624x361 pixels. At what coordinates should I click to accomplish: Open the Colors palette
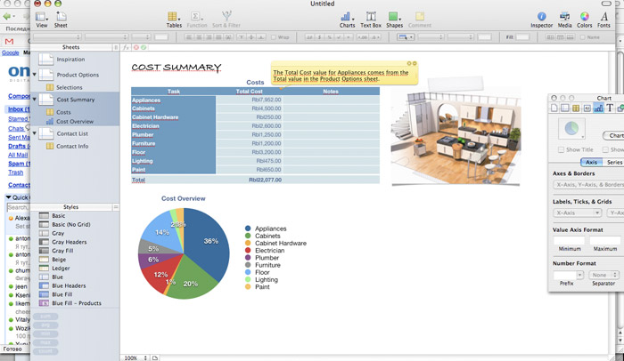click(x=584, y=20)
